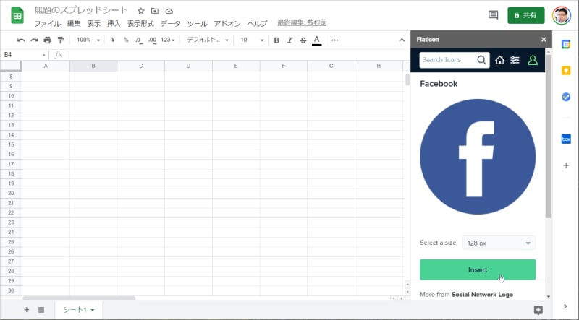Open the シート1 tab dropdown arrow
This screenshot has width=579, height=320.
[x=93, y=310]
